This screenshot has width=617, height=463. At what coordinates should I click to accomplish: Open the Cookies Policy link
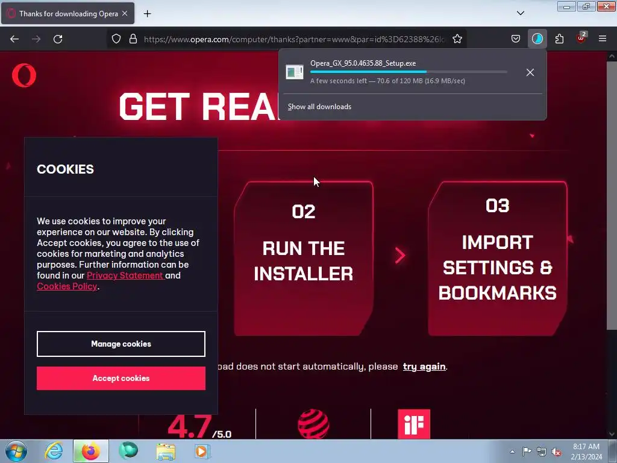coord(67,286)
